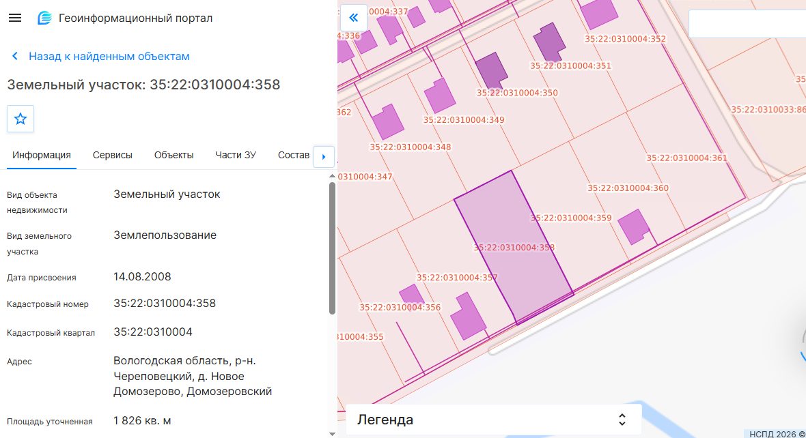This screenshot has width=806, height=438.
Task: Click parcel label 35:22:0310004:359 on map
Action: (571, 218)
